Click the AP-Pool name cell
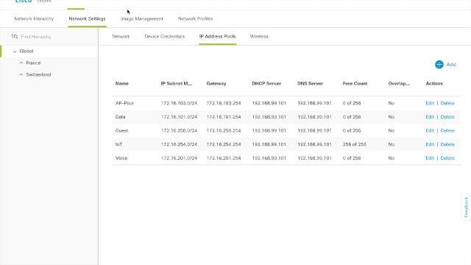This screenshot has height=265, width=471. pyautogui.click(x=124, y=103)
